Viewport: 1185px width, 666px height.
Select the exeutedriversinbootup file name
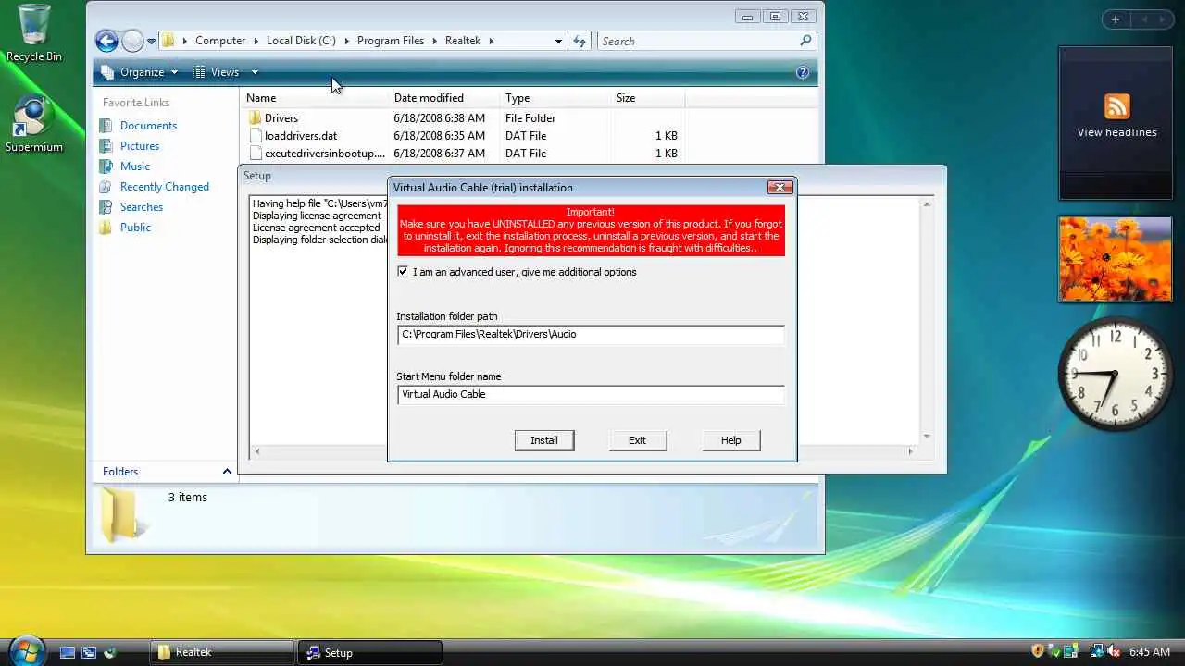coord(324,154)
